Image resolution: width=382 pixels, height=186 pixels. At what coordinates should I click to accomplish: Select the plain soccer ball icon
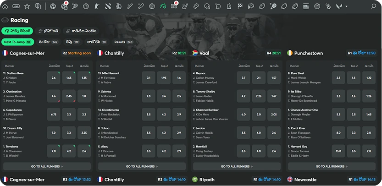pos(53,6)
